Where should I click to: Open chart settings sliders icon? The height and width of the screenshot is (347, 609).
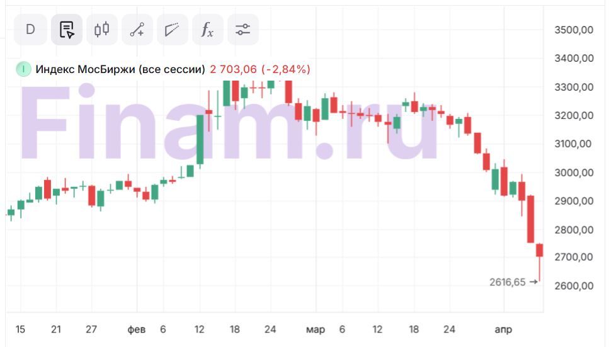coord(242,30)
